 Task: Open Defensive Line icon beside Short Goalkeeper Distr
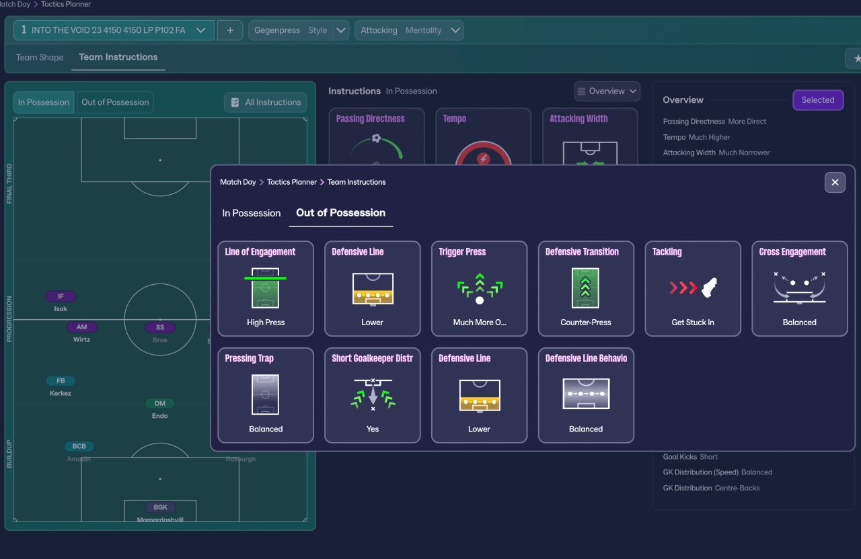pyautogui.click(x=479, y=395)
